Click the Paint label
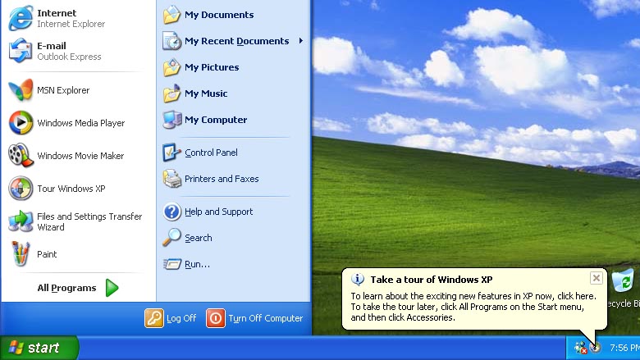The height and width of the screenshot is (360, 640). (47, 254)
